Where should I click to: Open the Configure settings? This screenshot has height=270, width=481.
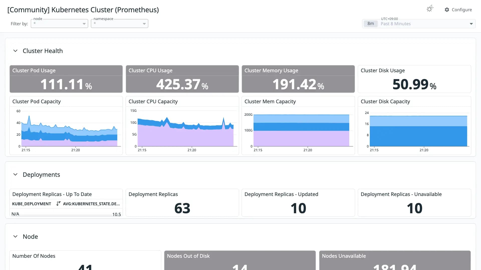coord(458,10)
